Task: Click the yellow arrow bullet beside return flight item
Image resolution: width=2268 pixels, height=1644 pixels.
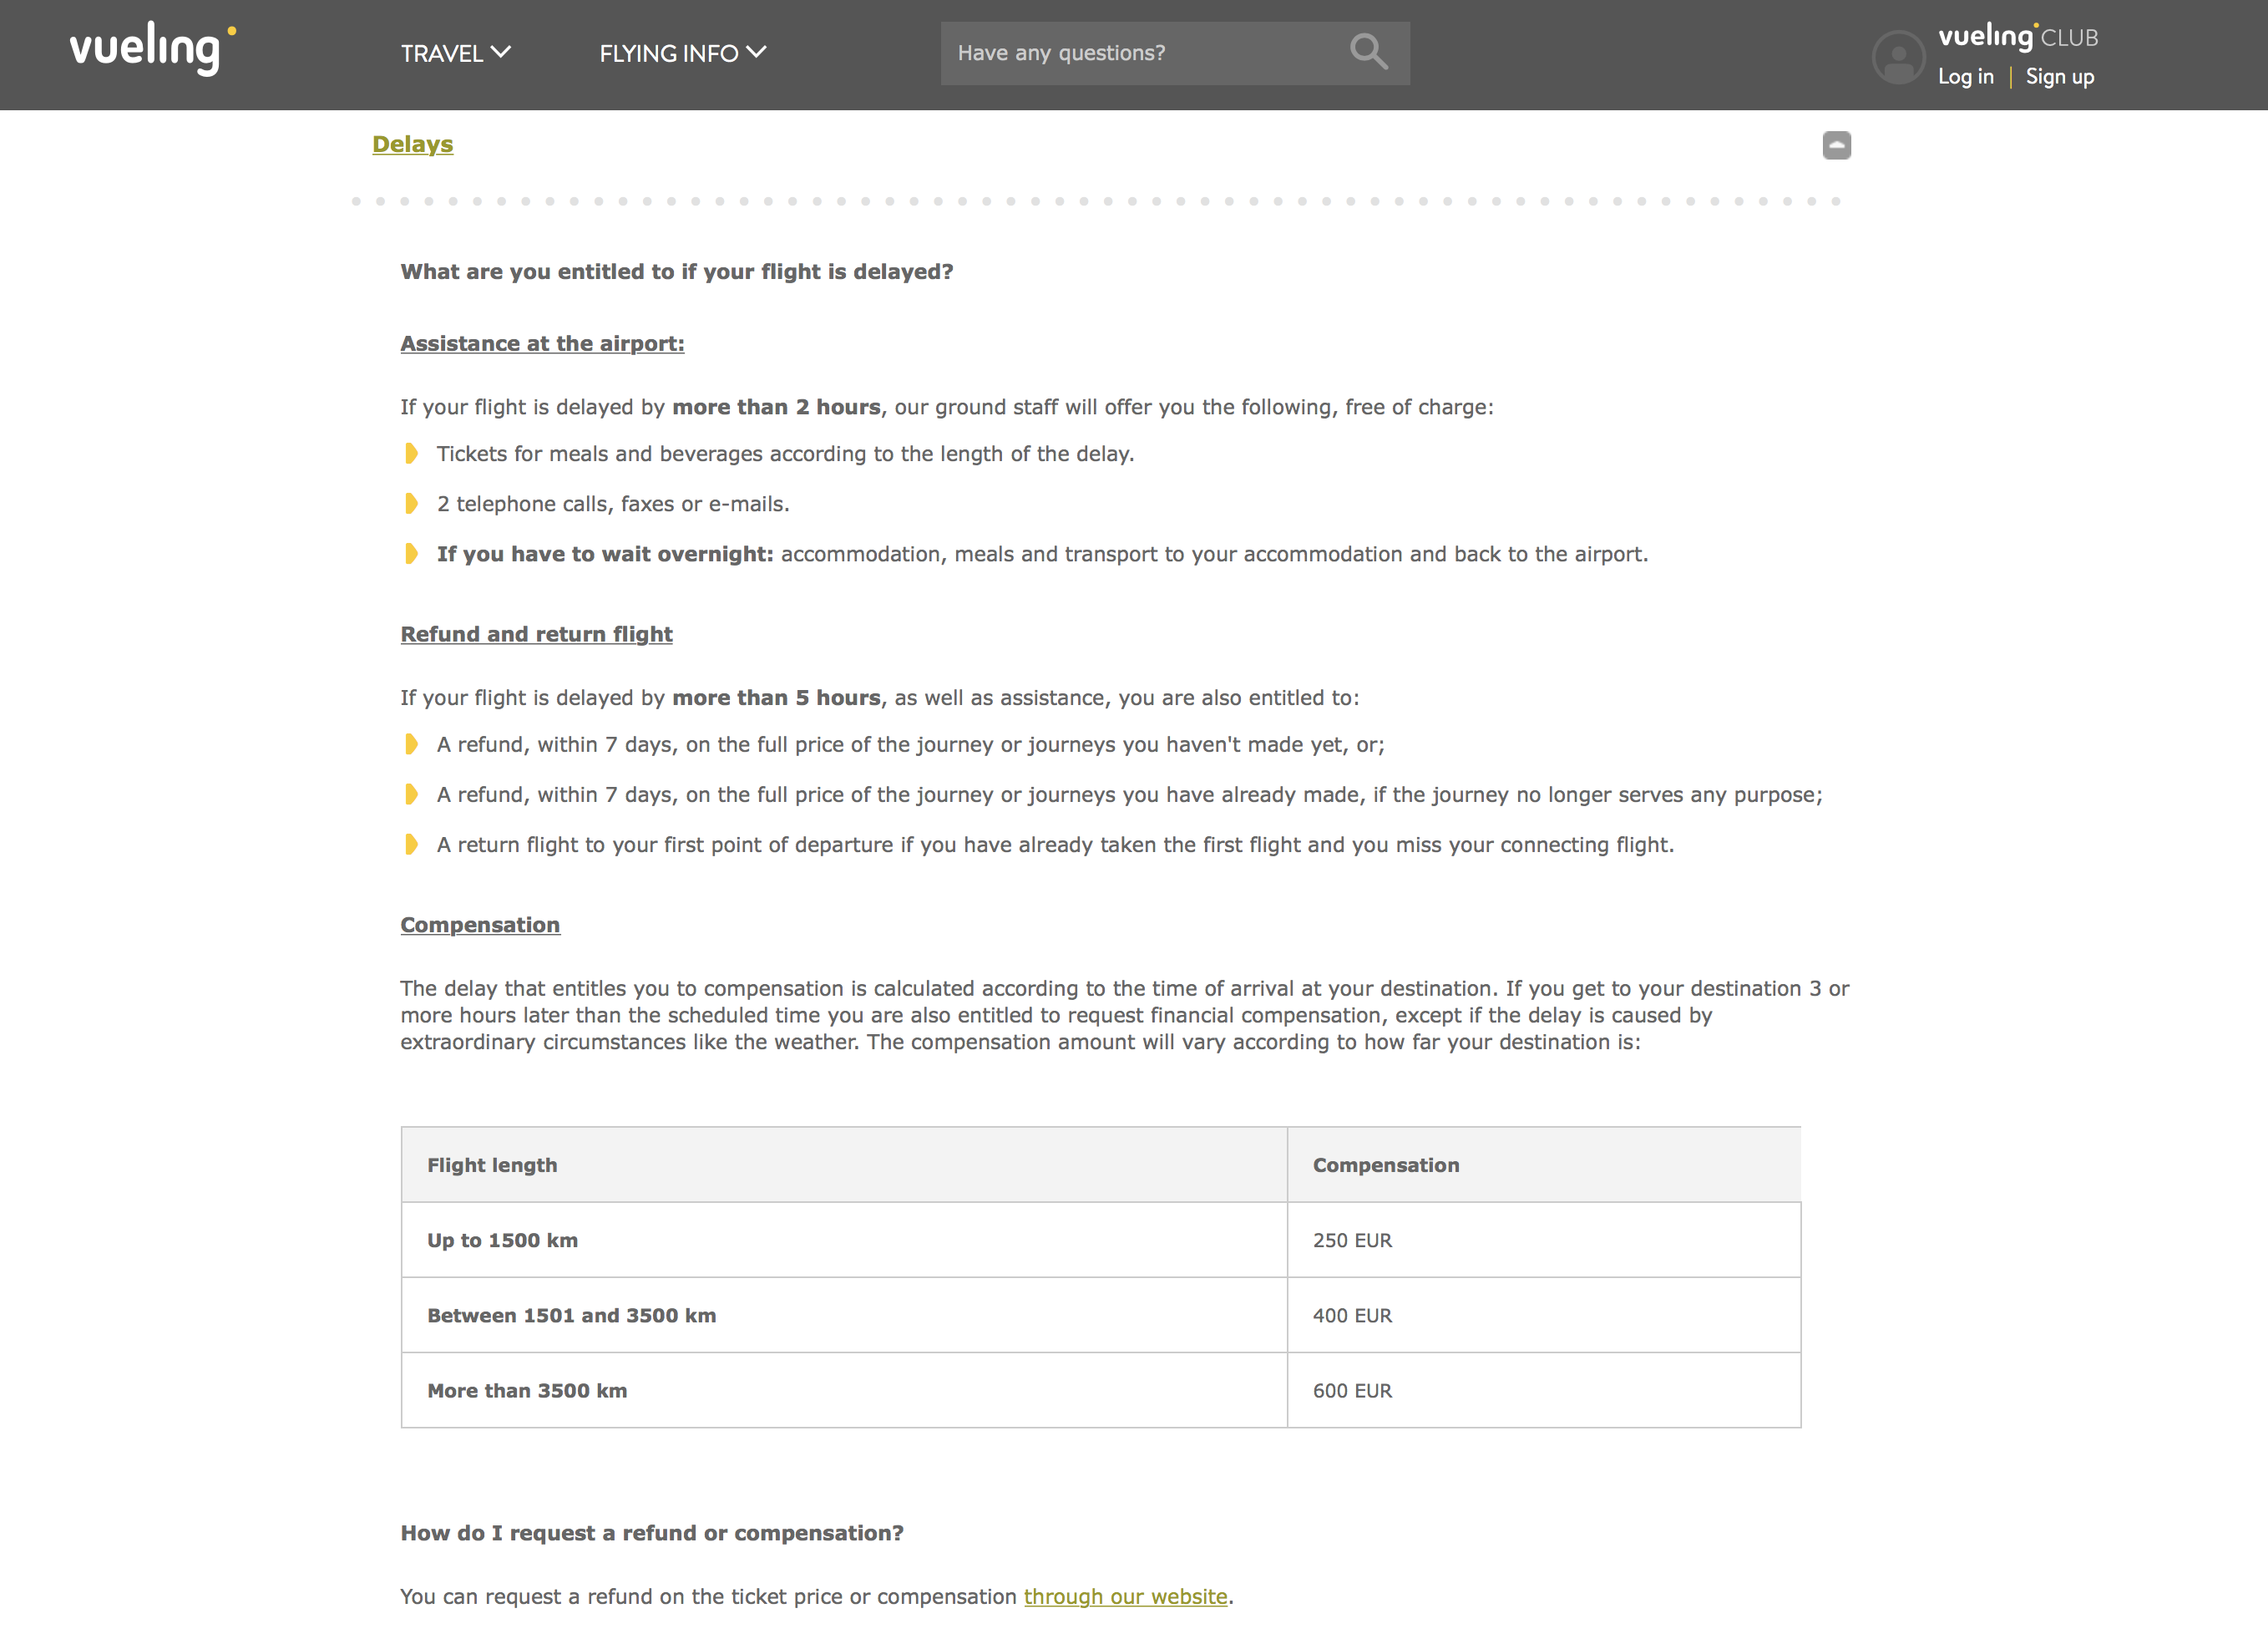Action: click(411, 845)
